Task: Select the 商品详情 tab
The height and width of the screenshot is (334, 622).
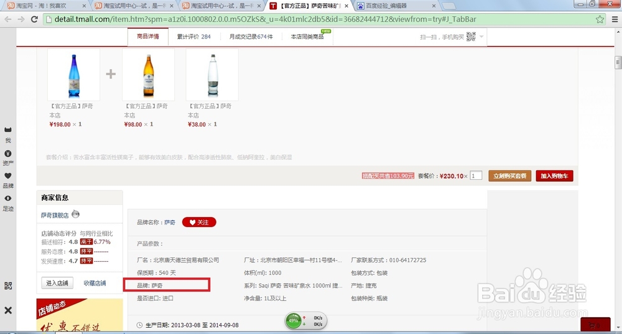Action: point(148,37)
